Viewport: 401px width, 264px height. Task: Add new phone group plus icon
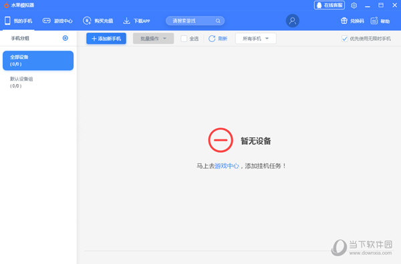(65, 38)
